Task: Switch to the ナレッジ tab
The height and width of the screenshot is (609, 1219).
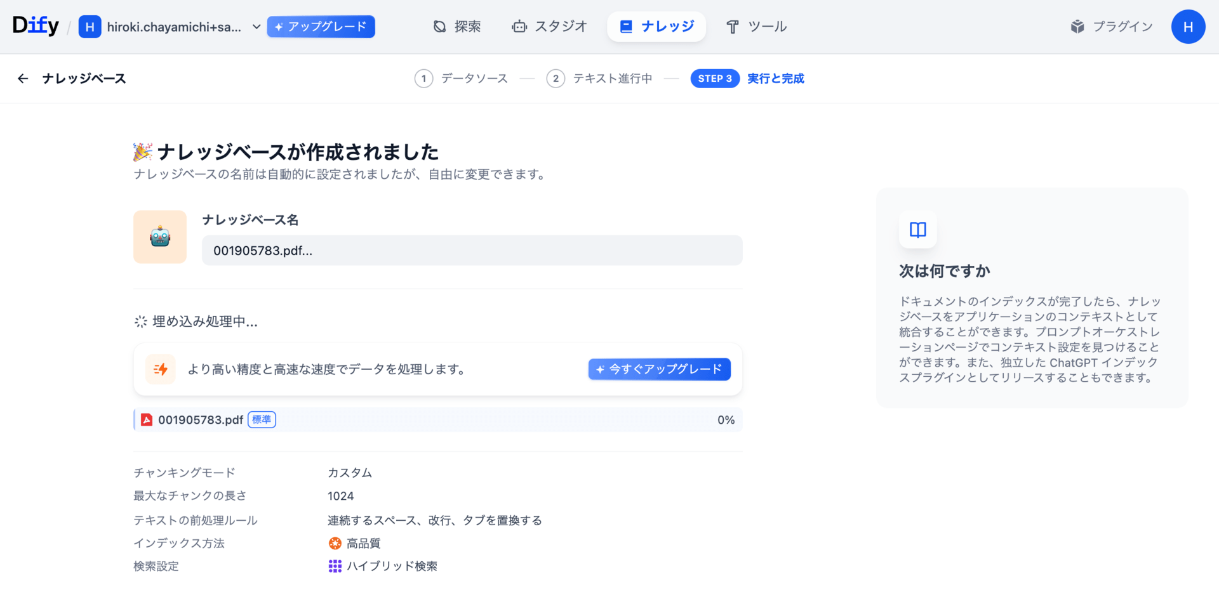Action: click(x=656, y=26)
